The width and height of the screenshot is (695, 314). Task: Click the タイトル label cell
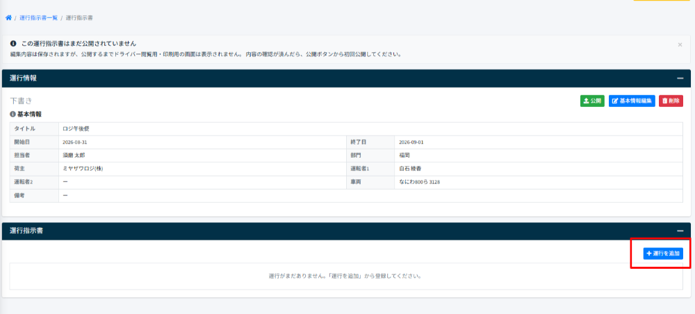pyautogui.click(x=34, y=129)
